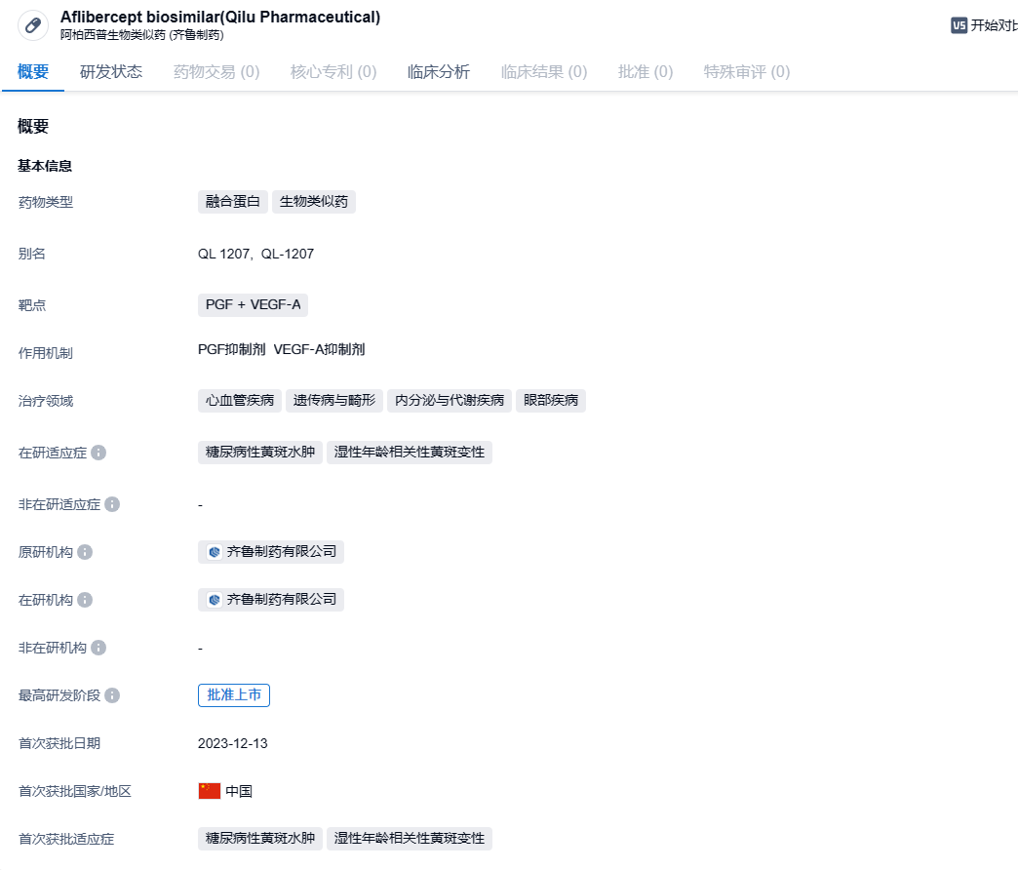Viewport: 1018px width, 870px height.
Task: Click the 融合蛋白 drug type tag
Action: (x=233, y=202)
